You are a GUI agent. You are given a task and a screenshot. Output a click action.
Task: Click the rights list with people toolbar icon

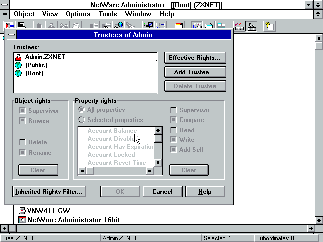point(106,25)
